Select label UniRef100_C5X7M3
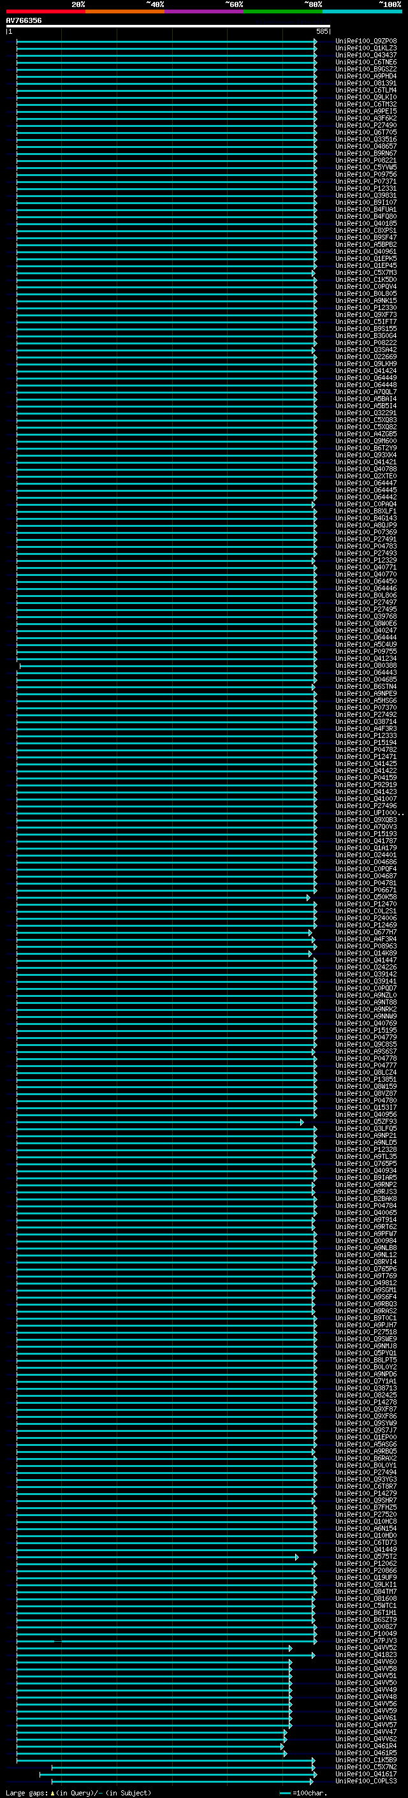This screenshot has height=1798, width=408. coord(366,273)
